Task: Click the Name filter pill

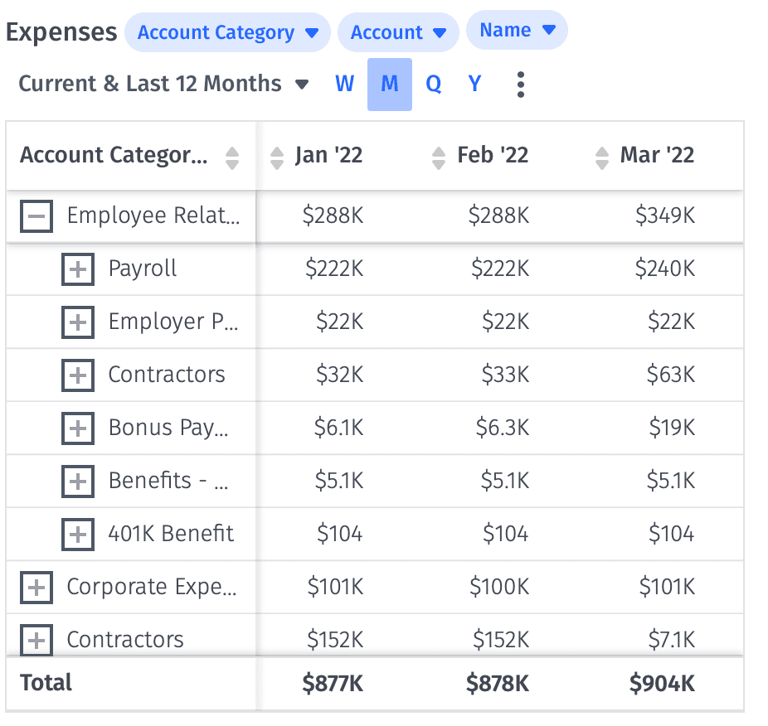Action: click(517, 29)
